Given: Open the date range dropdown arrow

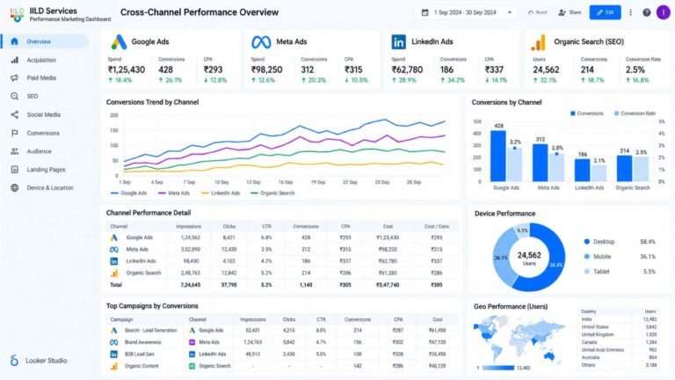Looking at the screenshot, I should (510, 12).
